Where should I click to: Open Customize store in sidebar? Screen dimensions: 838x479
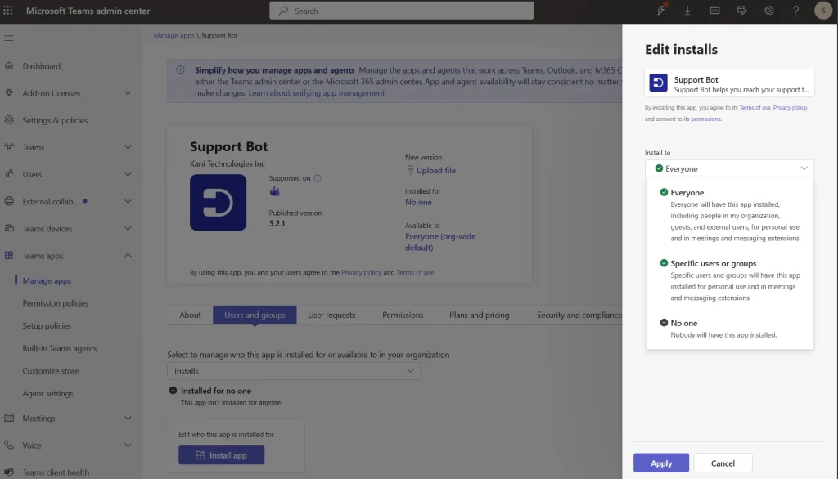50,370
